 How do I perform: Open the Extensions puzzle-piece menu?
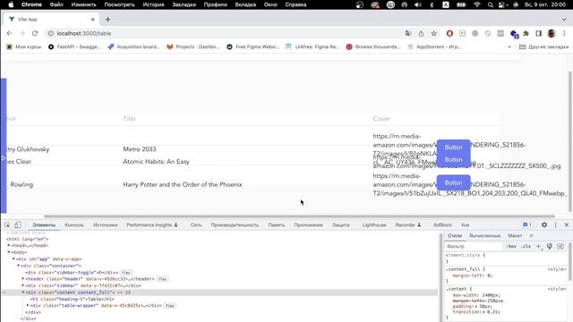(x=526, y=33)
